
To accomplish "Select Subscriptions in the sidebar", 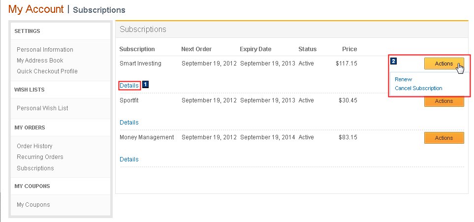I will point(35,168).
